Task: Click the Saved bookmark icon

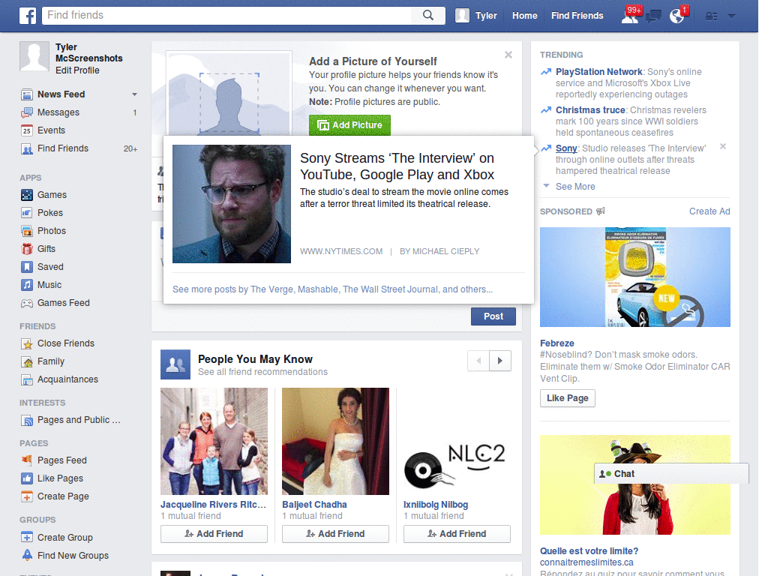Action: (27, 267)
